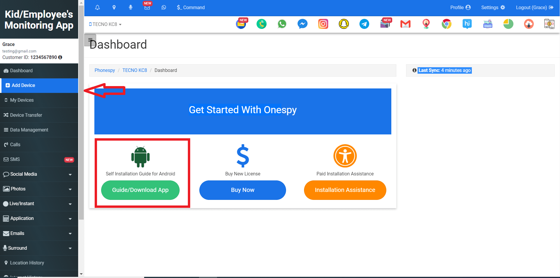The height and width of the screenshot is (278, 560).
Task: Open the cloud download shortcut icon
Action: pos(529,24)
